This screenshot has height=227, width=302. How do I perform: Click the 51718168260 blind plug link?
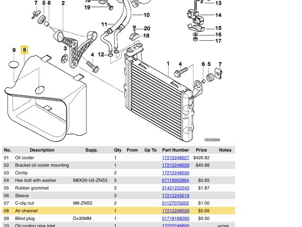tap(176, 218)
